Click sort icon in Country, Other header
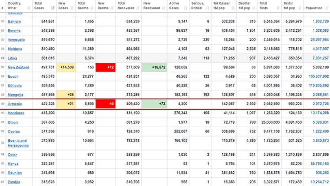 (x=28, y=8)
